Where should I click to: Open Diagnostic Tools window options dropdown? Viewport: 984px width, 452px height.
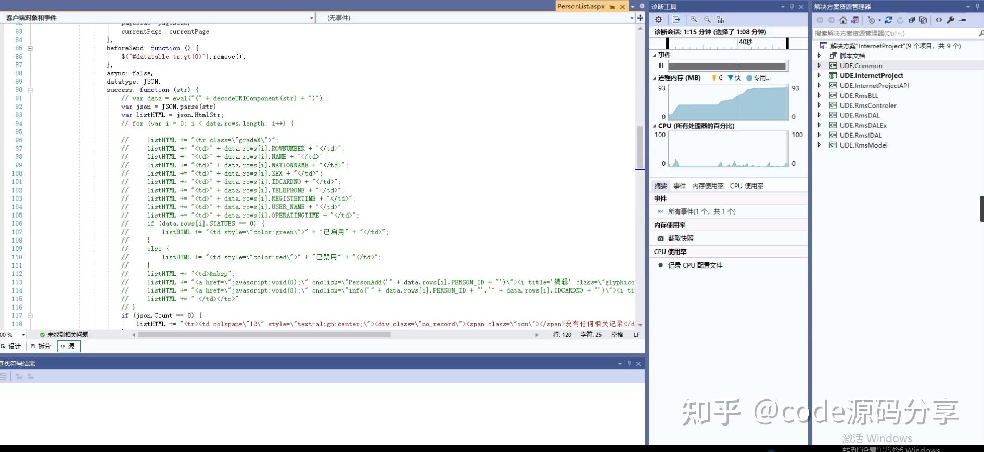pyautogui.click(x=783, y=7)
